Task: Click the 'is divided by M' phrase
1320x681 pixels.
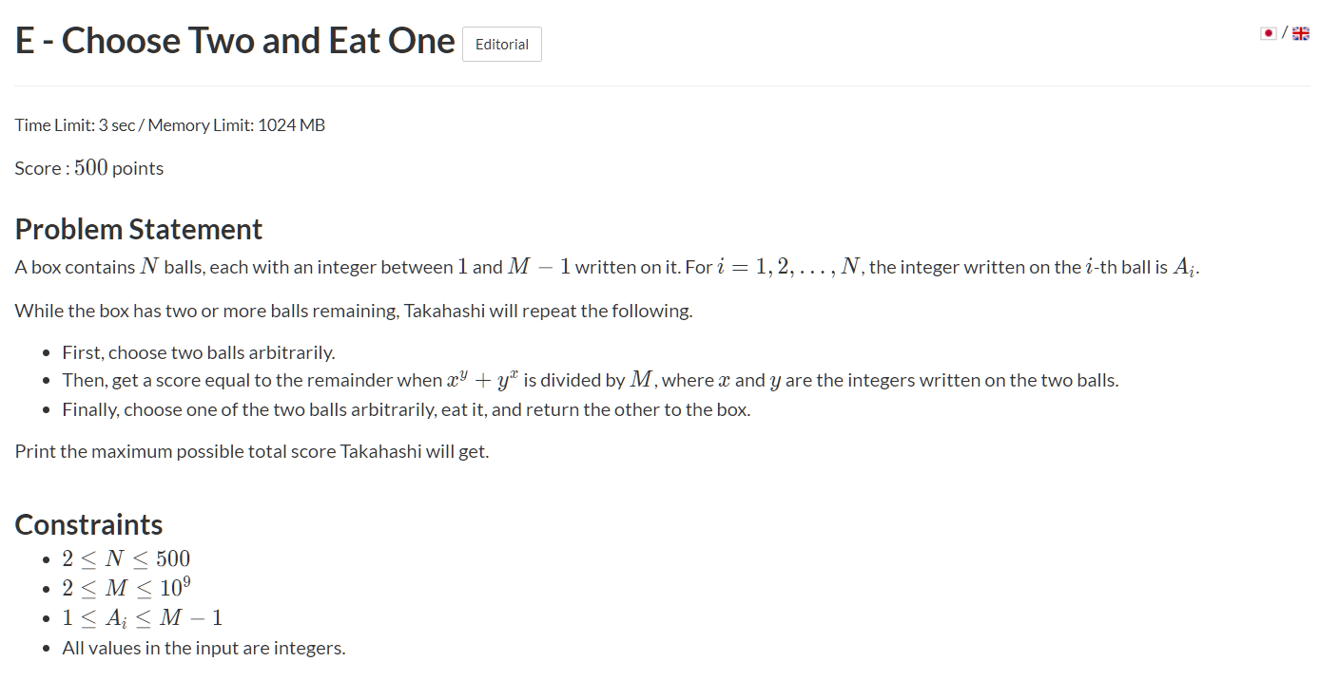Action: point(589,381)
